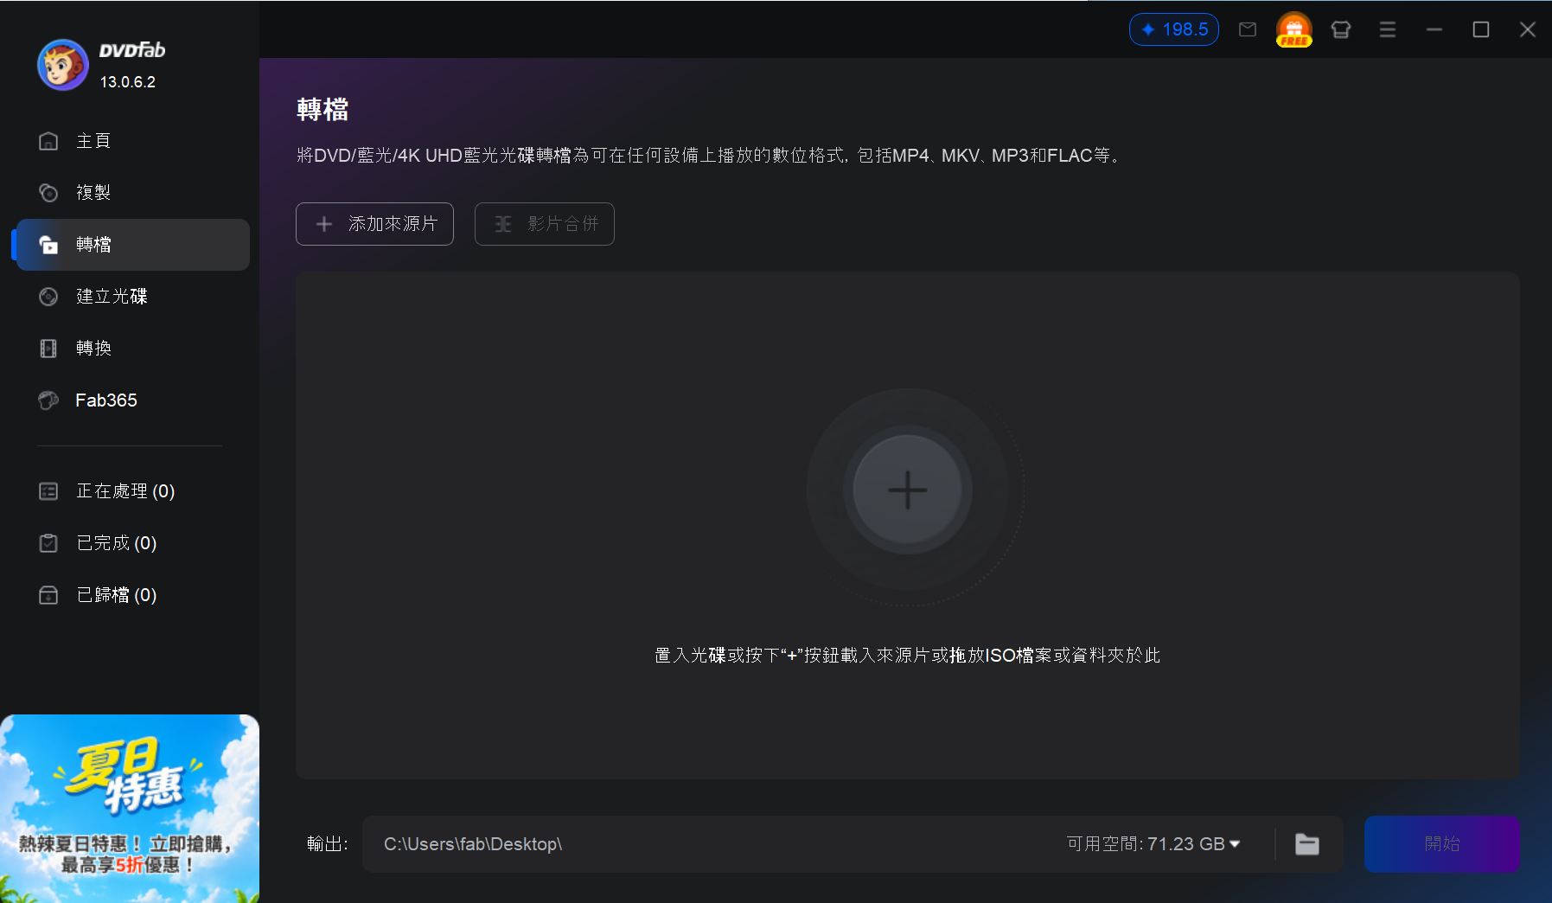Click the film icon beside 轉換
This screenshot has height=903, width=1552.
[x=48, y=349]
